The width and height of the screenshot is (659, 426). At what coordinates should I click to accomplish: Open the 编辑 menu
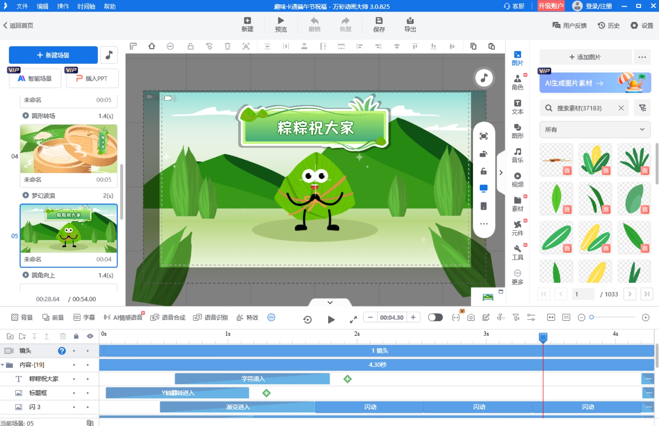(42, 6)
